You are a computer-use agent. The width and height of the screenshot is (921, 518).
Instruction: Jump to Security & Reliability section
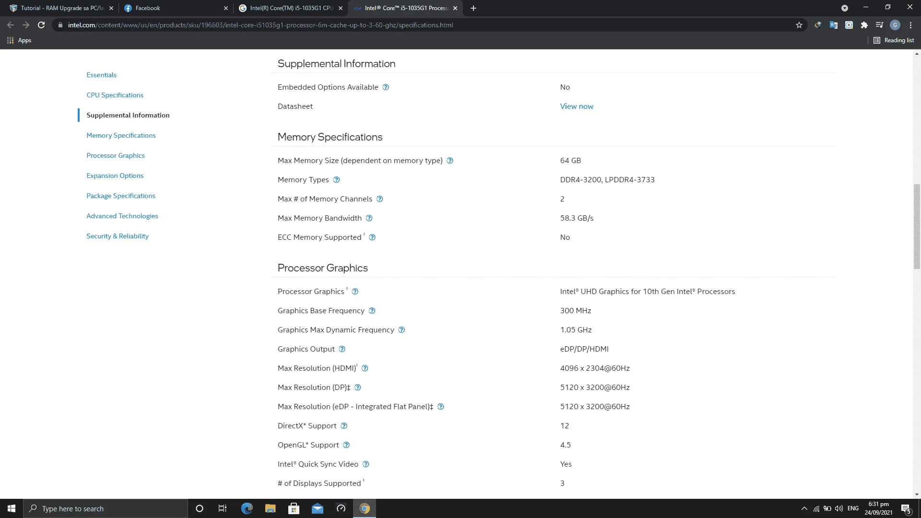tap(118, 236)
